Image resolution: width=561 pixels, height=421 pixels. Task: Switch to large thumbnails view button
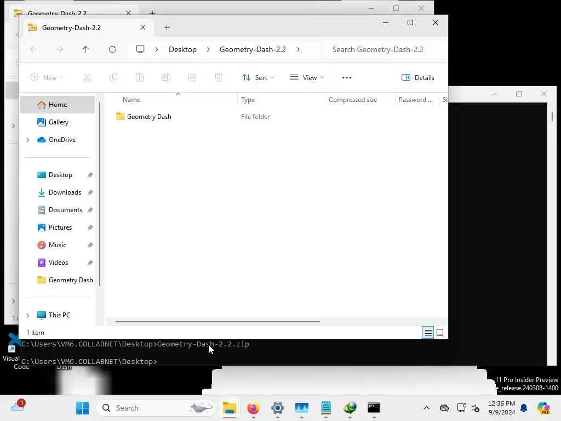pos(440,333)
